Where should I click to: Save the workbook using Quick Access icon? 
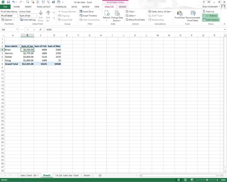(9, 2)
